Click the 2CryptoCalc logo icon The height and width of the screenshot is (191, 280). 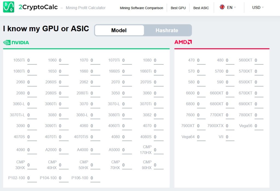8,7
